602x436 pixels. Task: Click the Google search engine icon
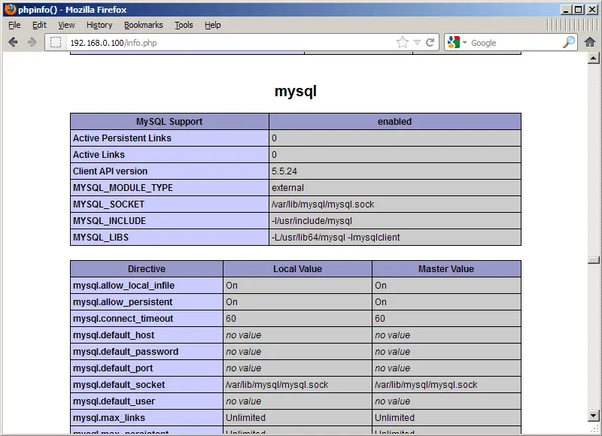click(454, 42)
